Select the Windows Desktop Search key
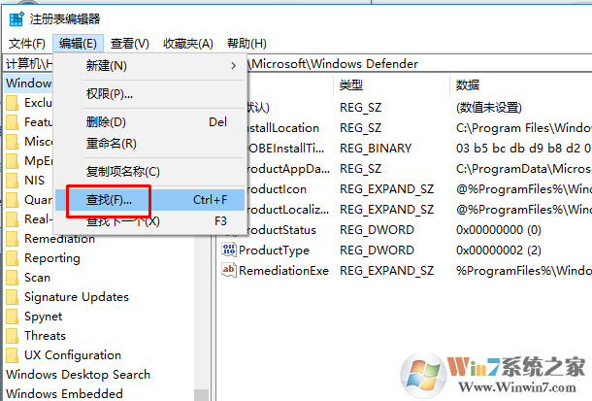The height and width of the screenshot is (401, 592). click(x=78, y=375)
